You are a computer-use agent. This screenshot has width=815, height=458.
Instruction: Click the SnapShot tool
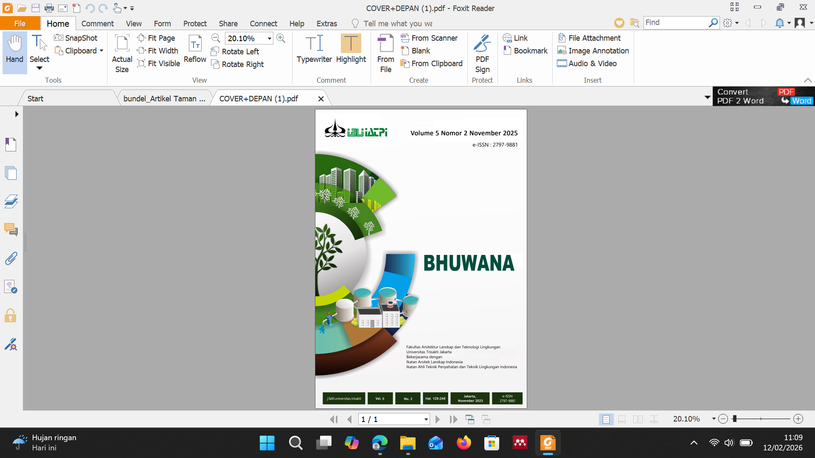coord(76,38)
